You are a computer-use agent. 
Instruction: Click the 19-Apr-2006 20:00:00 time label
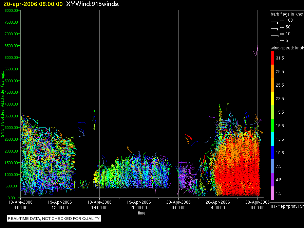pyautogui.click(x=139, y=205)
